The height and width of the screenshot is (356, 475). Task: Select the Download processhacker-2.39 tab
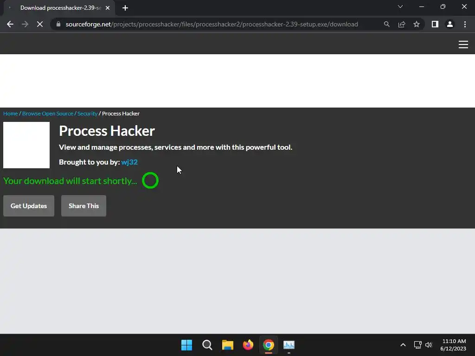click(59, 8)
